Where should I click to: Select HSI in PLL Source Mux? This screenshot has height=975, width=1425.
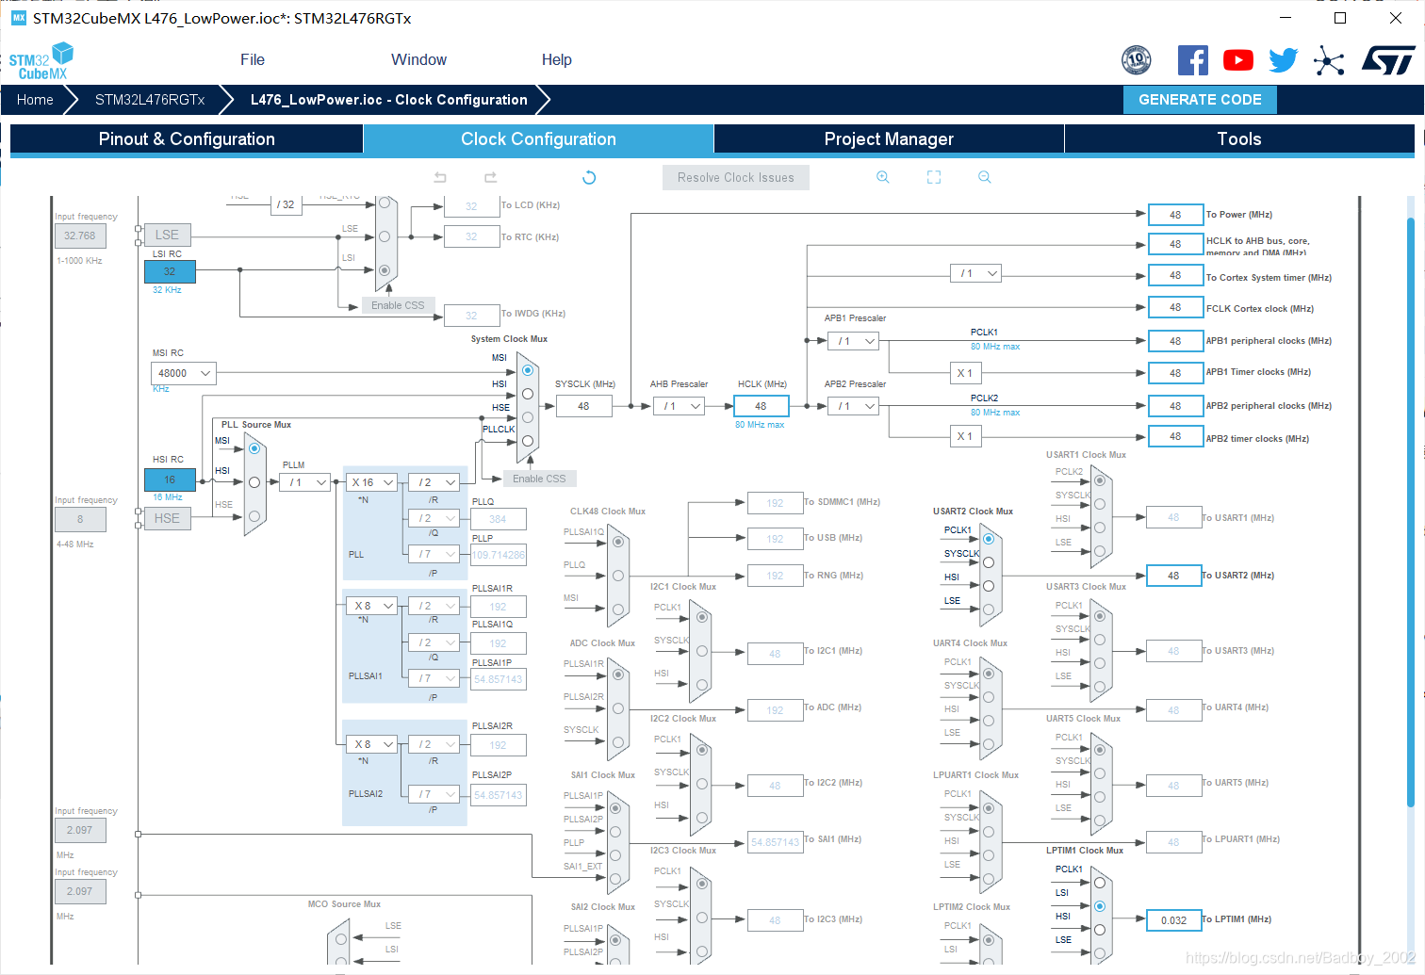click(x=254, y=482)
